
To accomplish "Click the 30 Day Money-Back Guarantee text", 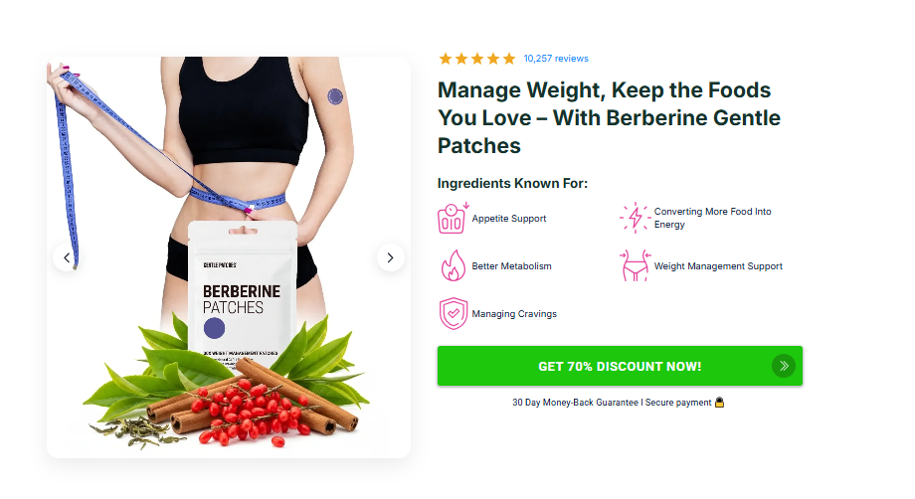I will [575, 403].
